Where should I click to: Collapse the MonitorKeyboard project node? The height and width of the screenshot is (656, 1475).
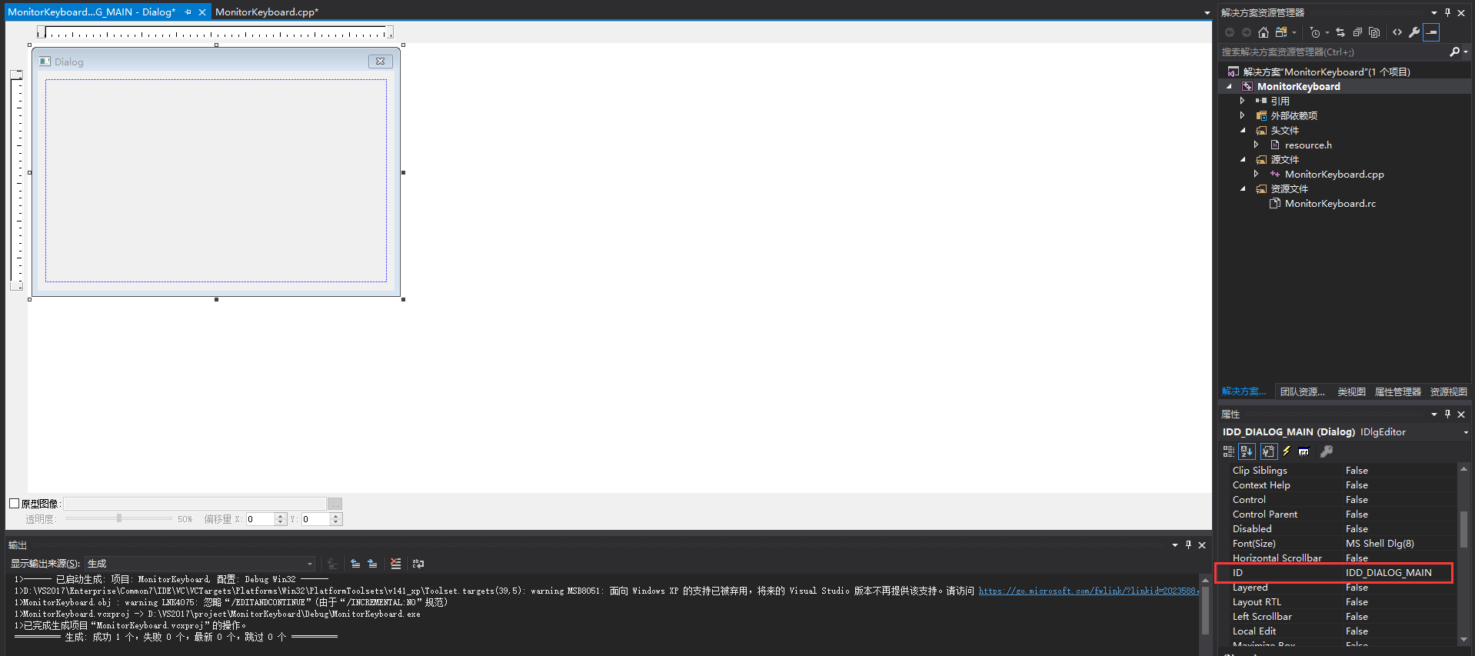click(x=1229, y=86)
